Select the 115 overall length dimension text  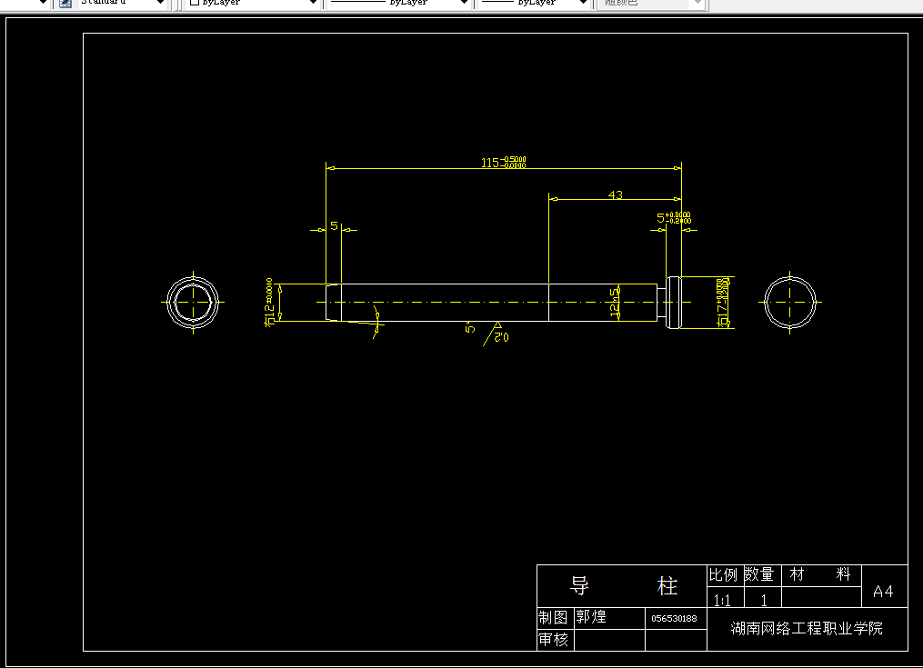[503, 162]
